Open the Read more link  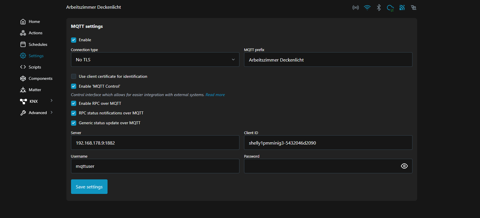click(215, 95)
